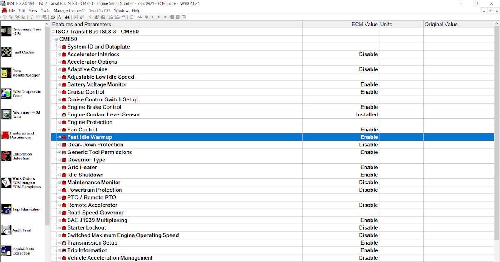Open the Fault Codes sidebar icon
This screenshot has height=262, width=500.
[6, 52]
